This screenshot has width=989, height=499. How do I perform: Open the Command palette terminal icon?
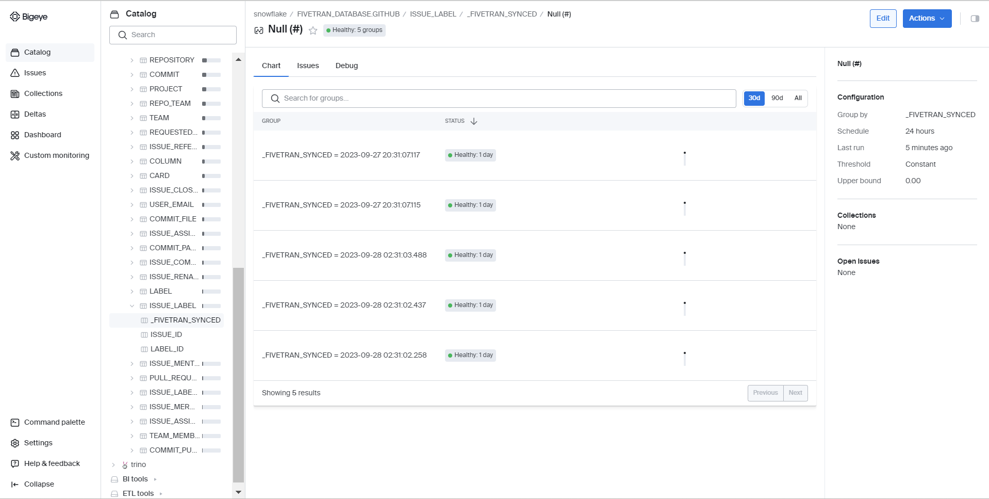[x=15, y=422]
